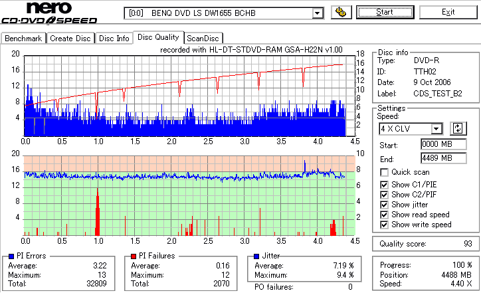Disable Show write speed checkbox
The width and height of the screenshot is (481, 293).
coord(384,225)
